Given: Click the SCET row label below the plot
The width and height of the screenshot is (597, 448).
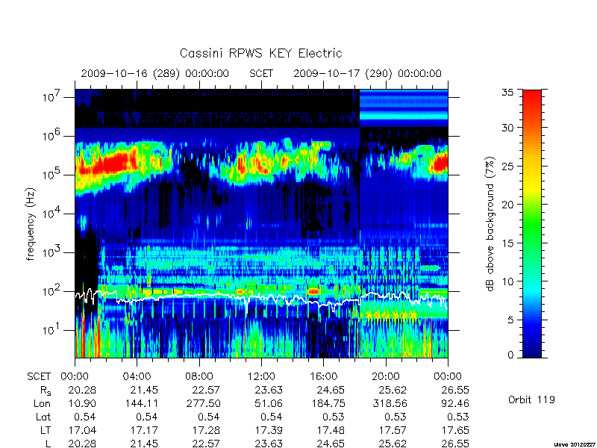Looking at the screenshot, I should tap(39, 376).
